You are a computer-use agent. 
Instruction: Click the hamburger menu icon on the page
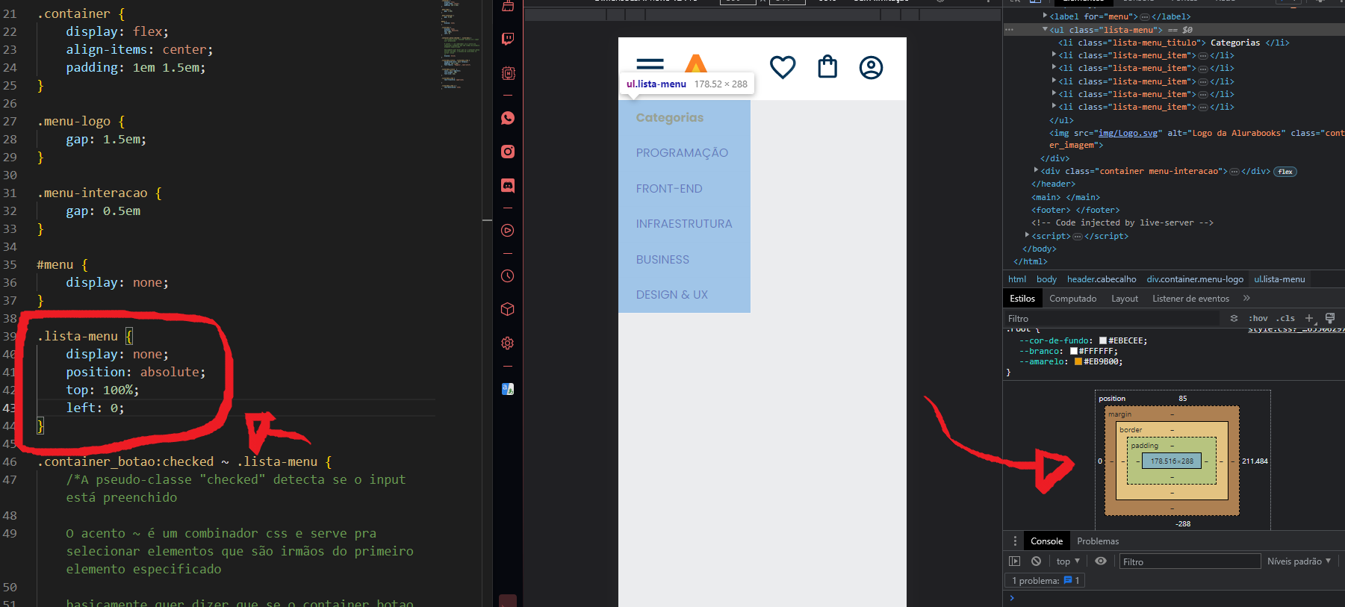coord(650,66)
